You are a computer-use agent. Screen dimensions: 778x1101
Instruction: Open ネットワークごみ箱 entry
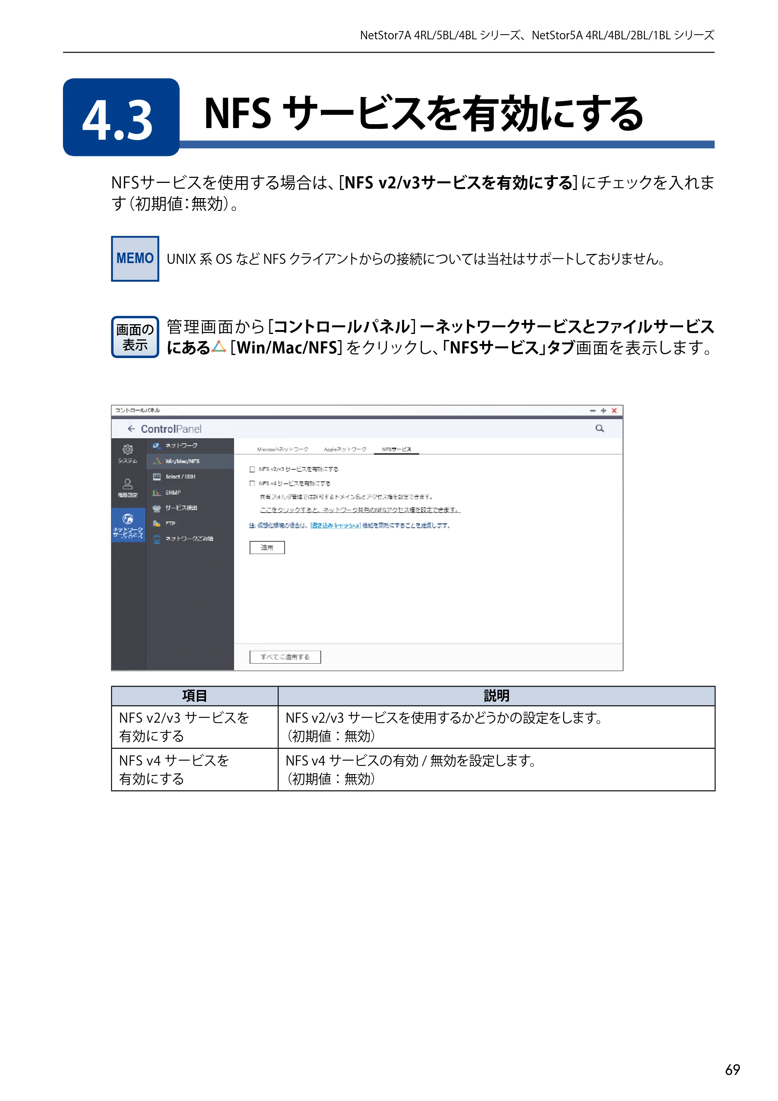tap(190, 539)
